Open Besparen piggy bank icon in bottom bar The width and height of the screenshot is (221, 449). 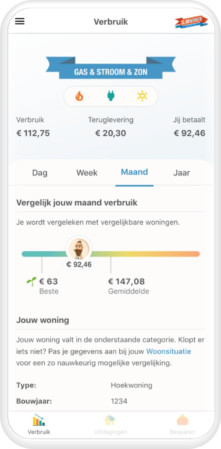click(x=182, y=420)
